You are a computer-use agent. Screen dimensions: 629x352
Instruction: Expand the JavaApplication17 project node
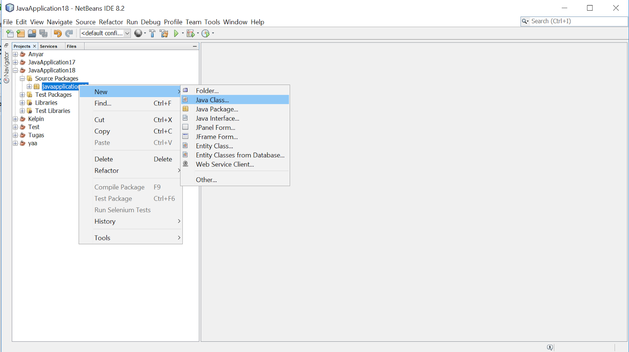tap(15, 62)
